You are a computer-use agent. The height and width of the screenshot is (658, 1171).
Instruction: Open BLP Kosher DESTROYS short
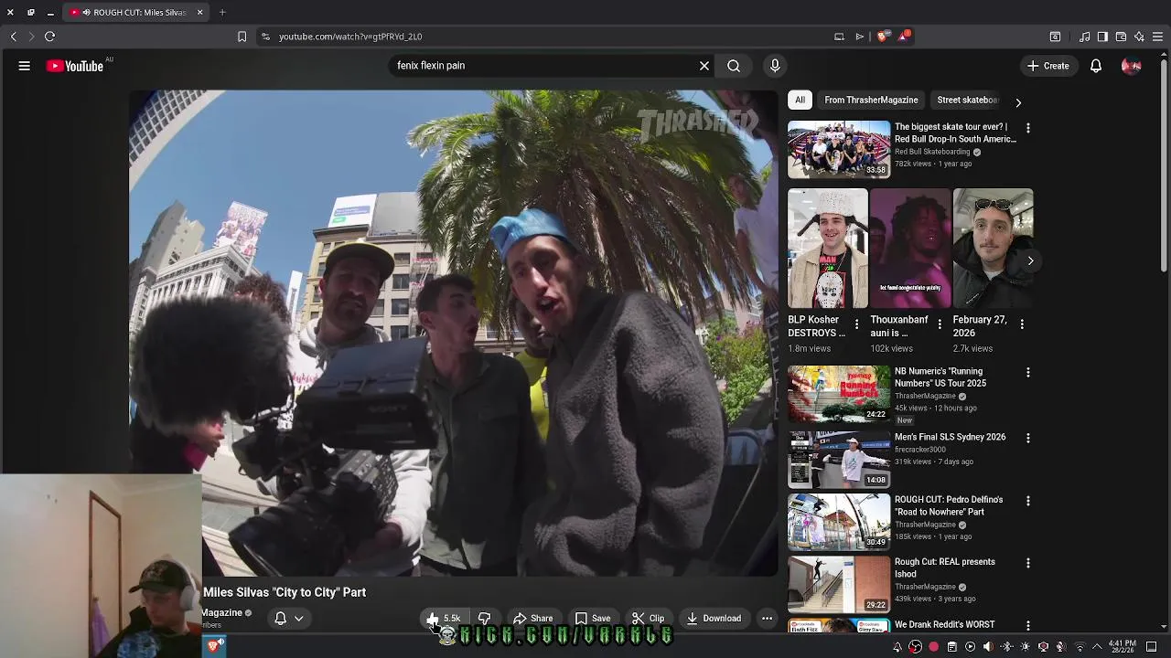828,249
